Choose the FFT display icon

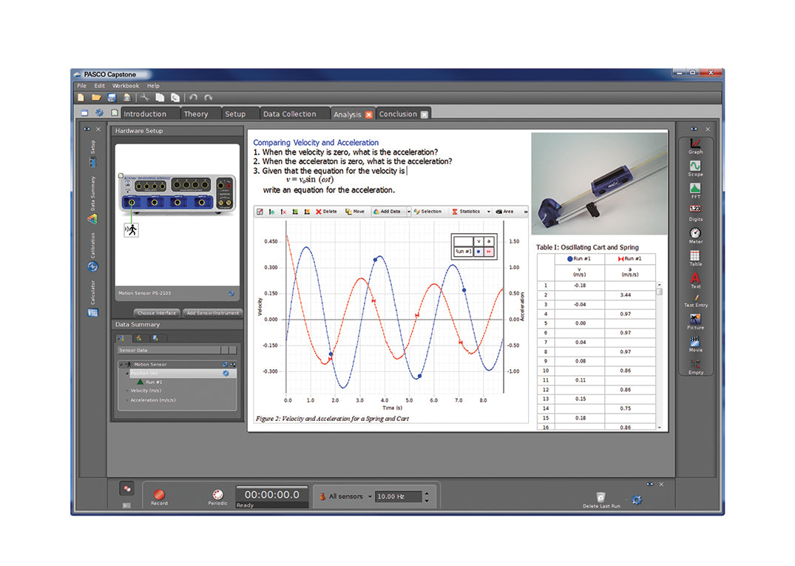[695, 188]
